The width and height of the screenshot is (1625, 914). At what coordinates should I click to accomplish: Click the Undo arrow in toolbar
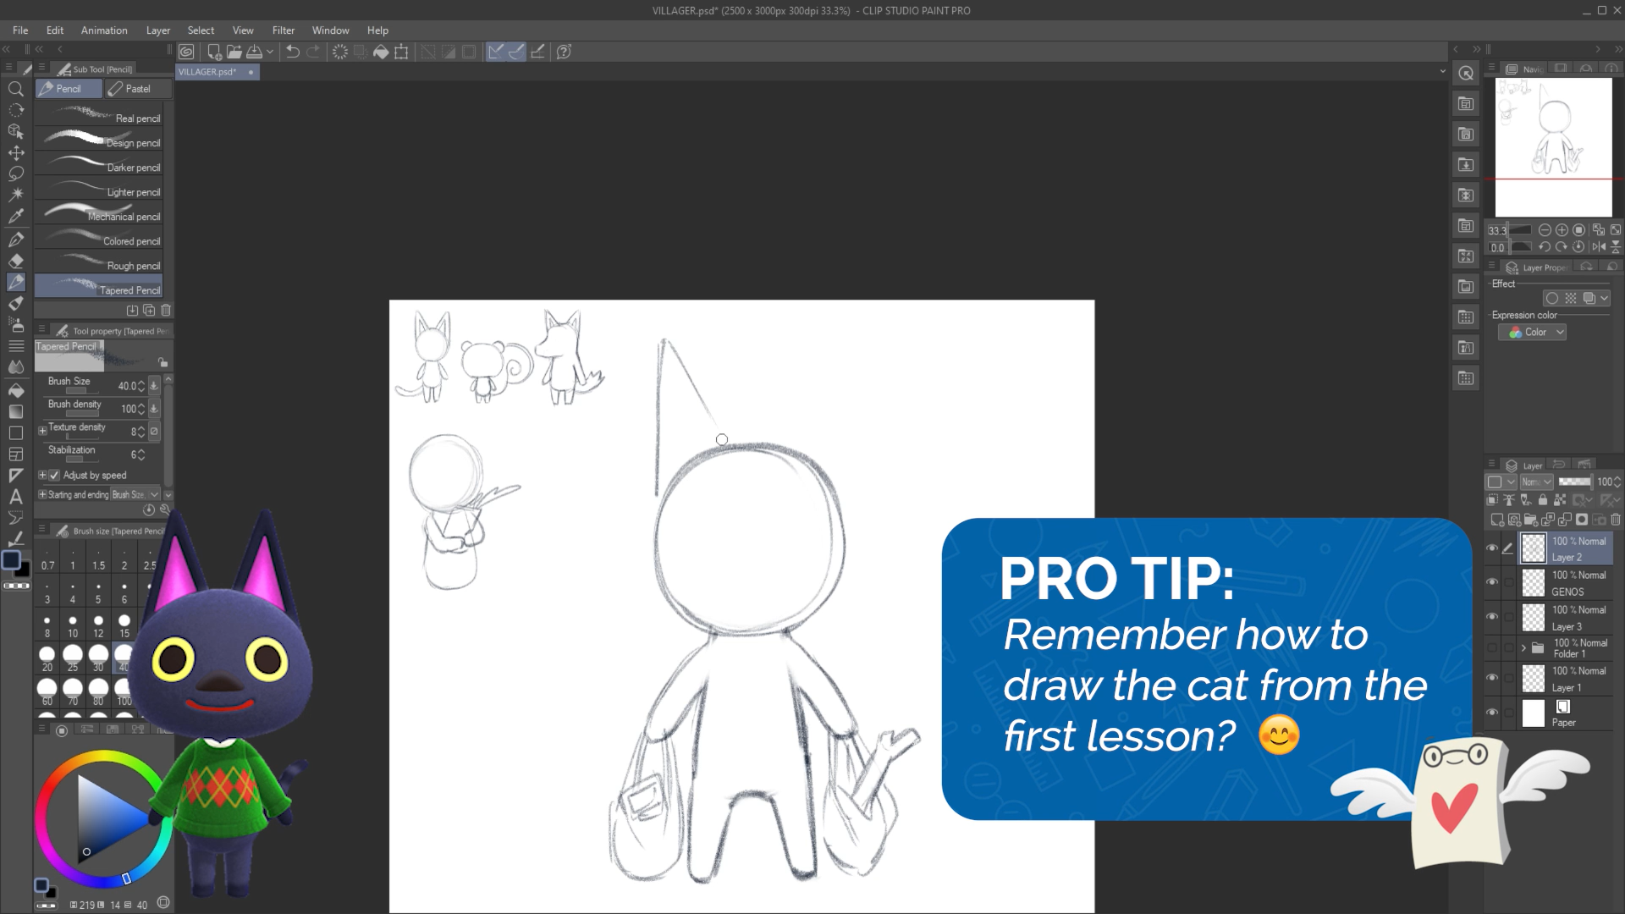pos(293,52)
